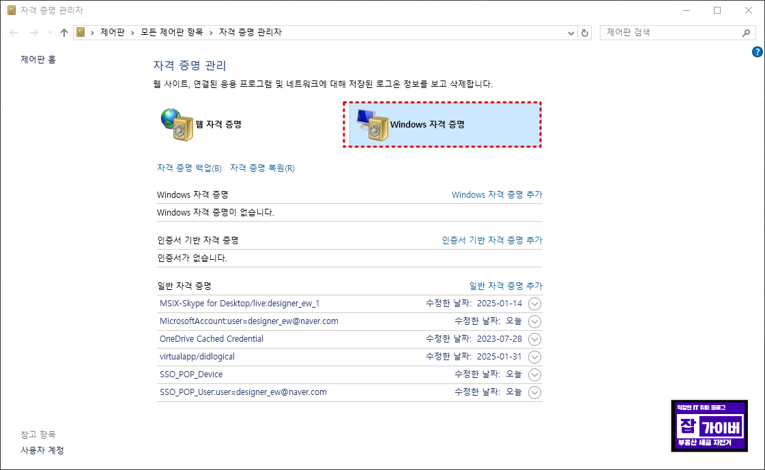Screen dimensions: 765x470
Task: Open the address bar history dropdown
Action: 571,33
